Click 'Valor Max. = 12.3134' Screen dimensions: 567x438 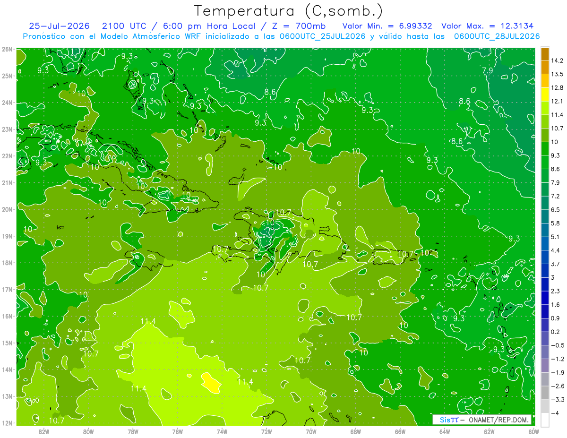tap(488, 26)
